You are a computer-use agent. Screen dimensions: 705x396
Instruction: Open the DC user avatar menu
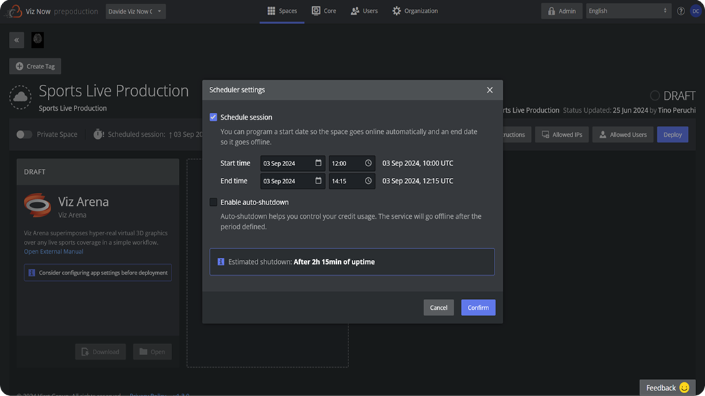click(695, 11)
